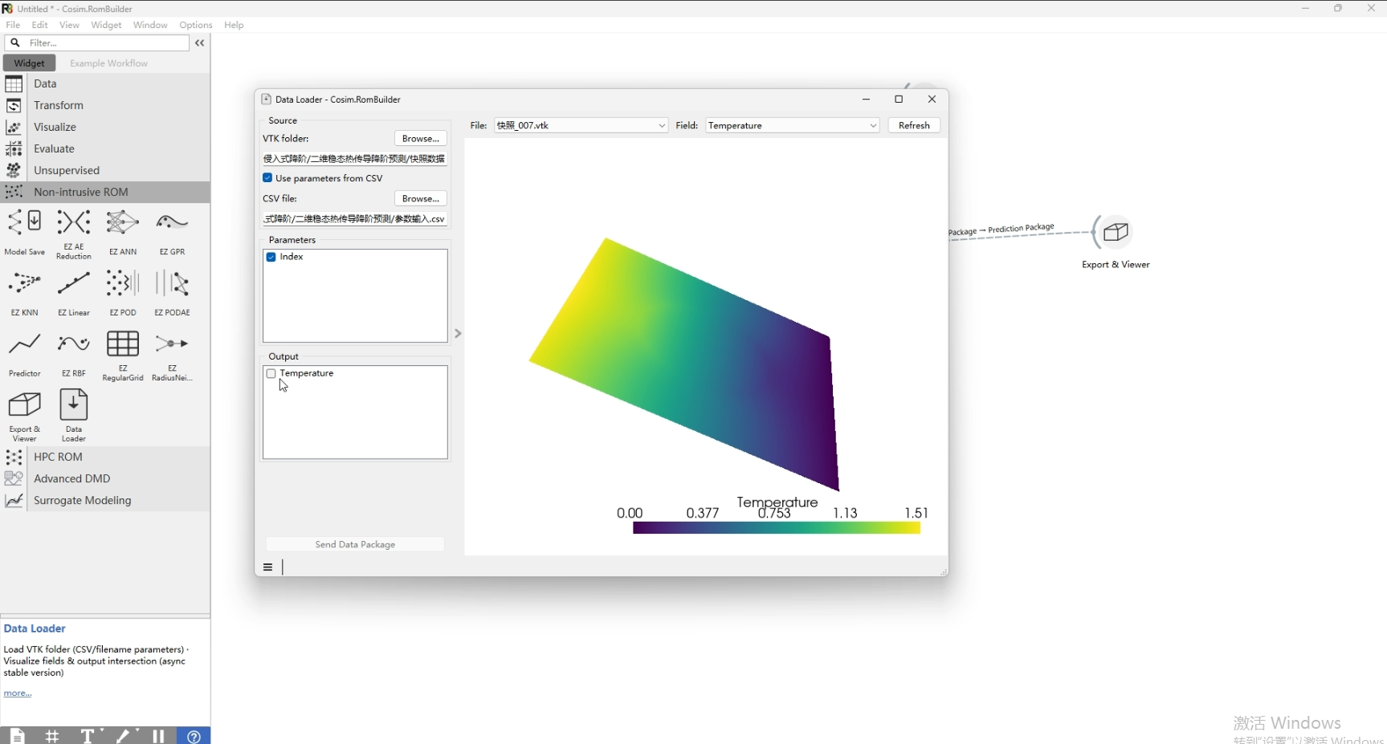Open the Data Loader hamburger menu
Image resolution: width=1387 pixels, height=744 pixels.
click(x=267, y=567)
